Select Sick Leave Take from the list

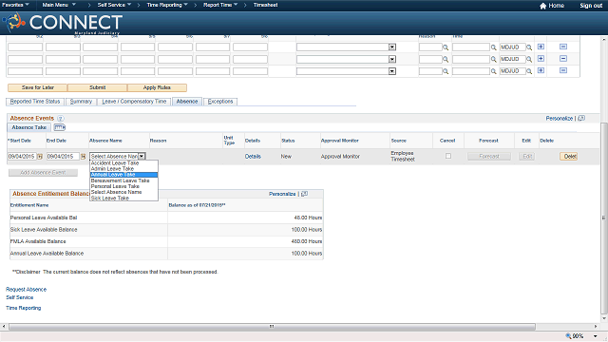[x=110, y=199]
